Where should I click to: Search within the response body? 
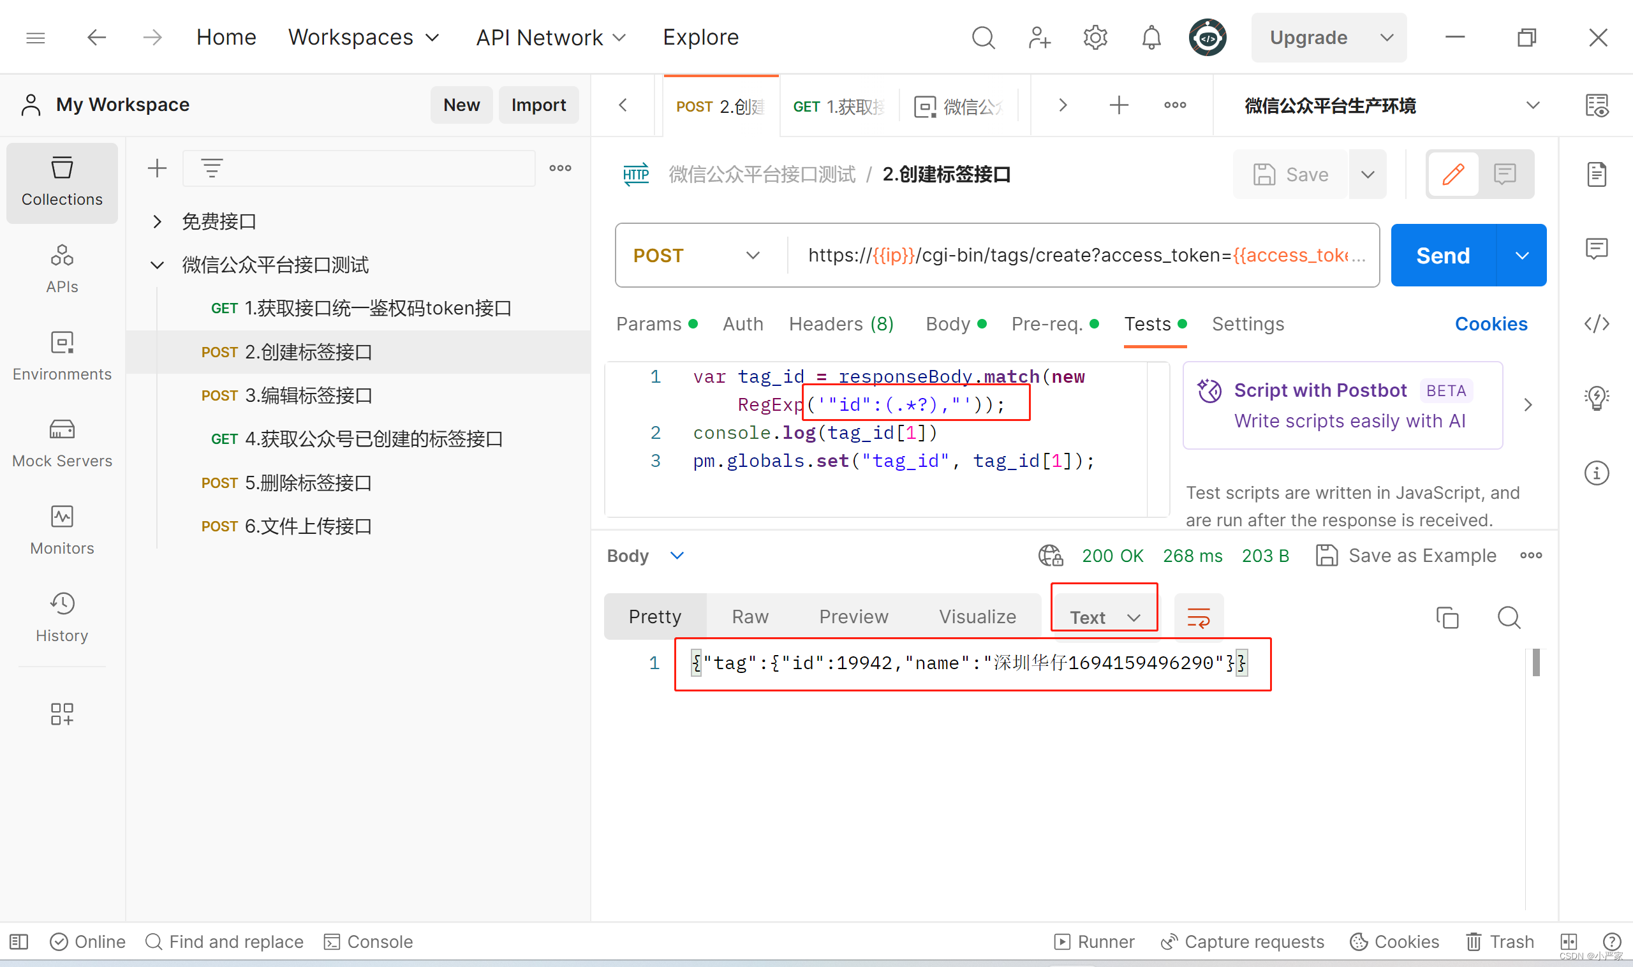click(x=1509, y=616)
